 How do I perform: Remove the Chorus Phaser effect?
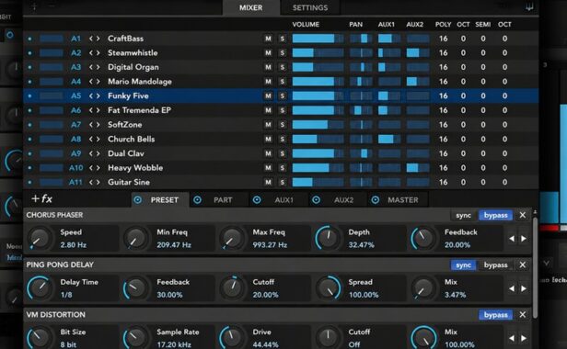click(x=523, y=215)
